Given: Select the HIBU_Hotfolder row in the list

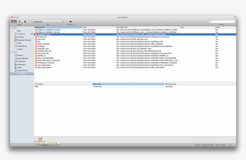Looking at the screenshot, I should point(44,44).
